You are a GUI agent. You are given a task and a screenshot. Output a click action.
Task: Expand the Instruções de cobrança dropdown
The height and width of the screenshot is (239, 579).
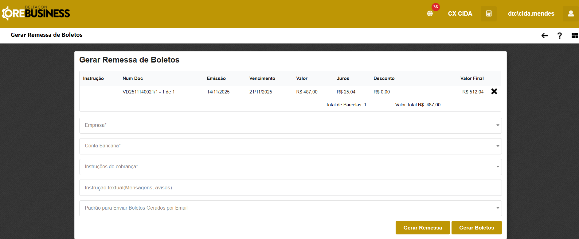click(290, 167)
